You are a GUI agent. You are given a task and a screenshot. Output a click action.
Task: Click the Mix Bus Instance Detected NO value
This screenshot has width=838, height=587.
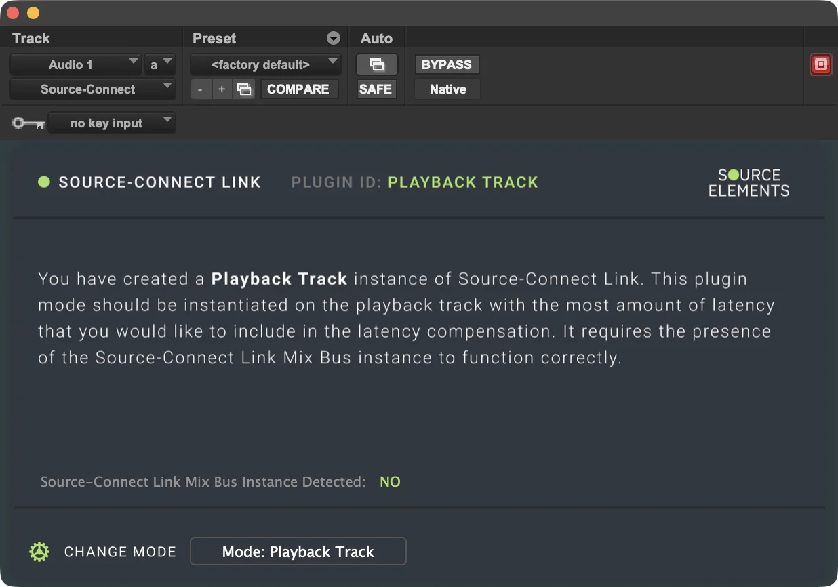coord(390,482)
